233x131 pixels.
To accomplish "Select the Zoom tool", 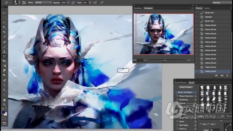I will pyautogui.click(x=4, y=105).
